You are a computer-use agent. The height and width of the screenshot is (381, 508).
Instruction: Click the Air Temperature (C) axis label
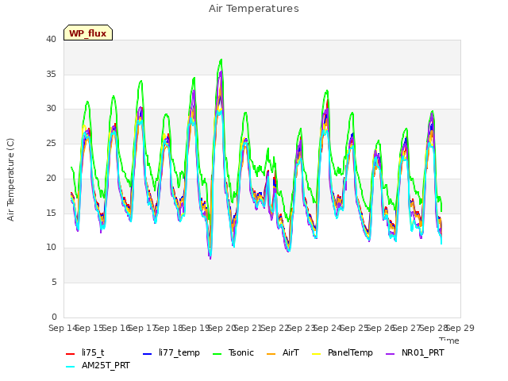(10, 180)
